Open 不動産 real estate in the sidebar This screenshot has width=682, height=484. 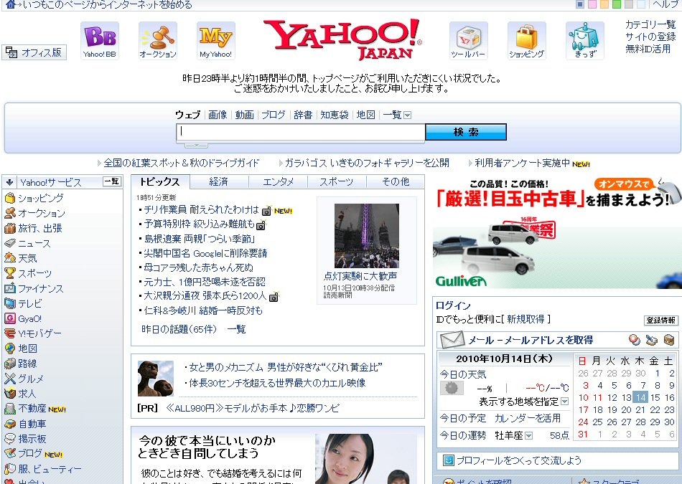[x=32, y=409]
